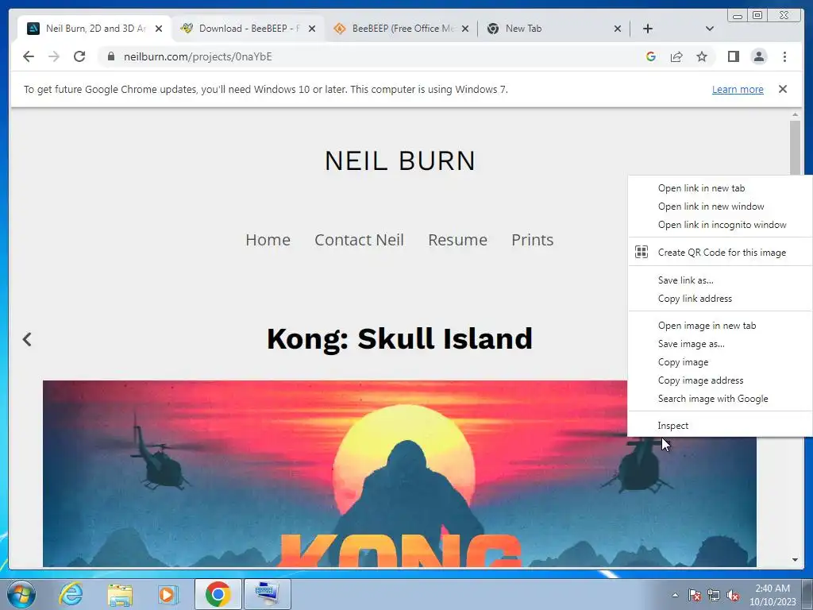Click the address bar URL
The image size is (813, 610).
click(198, 56)
